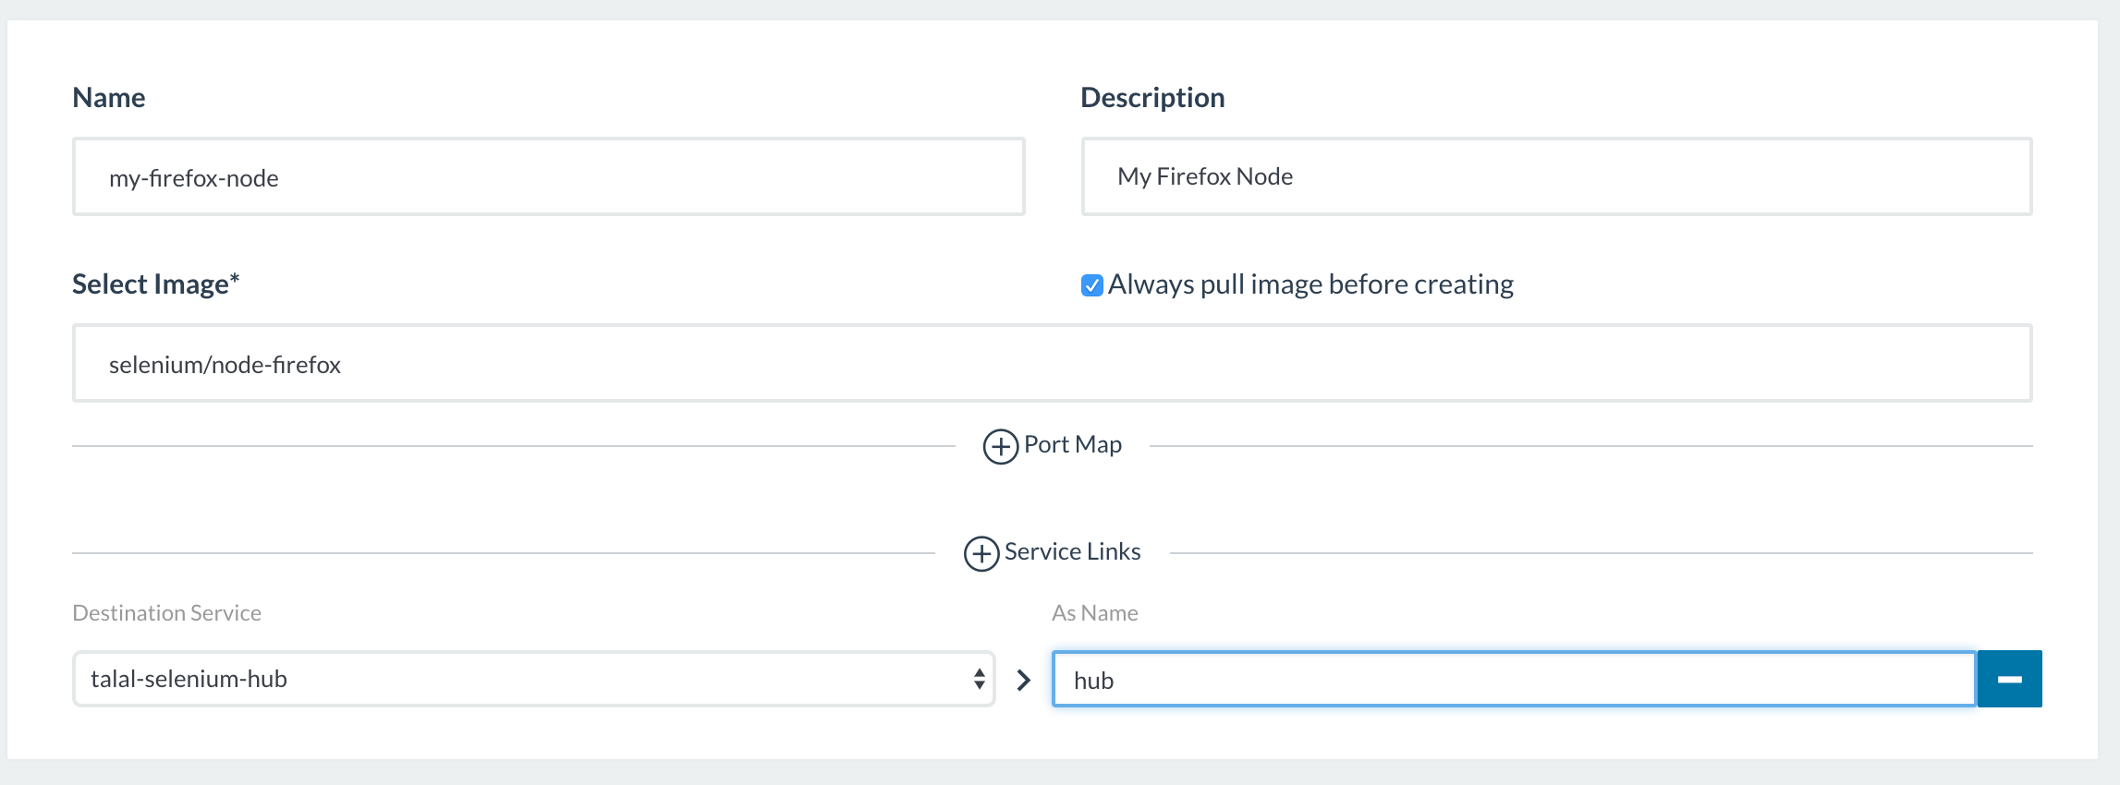
Task: Click the 'Always pull image before creating' label
Action: tap(1310, 284)
